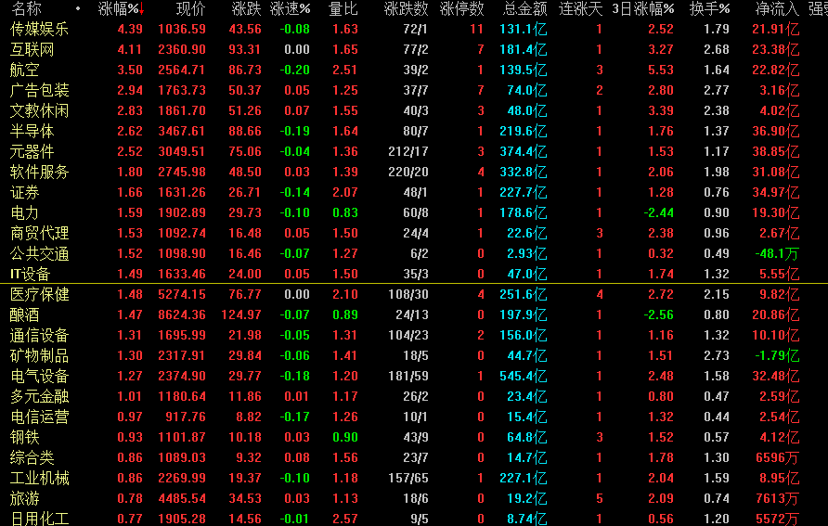Select the 电信运营 sector name

(x=40, y=417)
